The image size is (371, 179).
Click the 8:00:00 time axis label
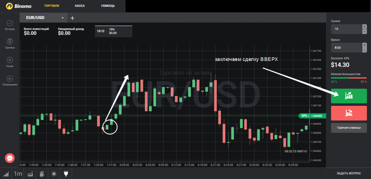[x=124, y=165]
